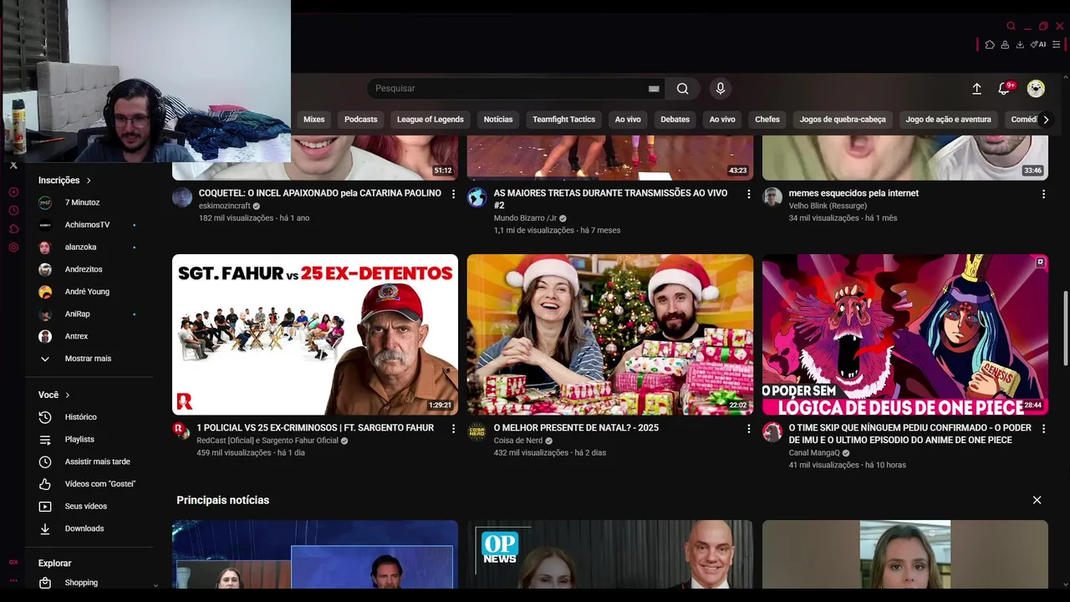1070x602 pixels.
Task: Open the YouTube account avatar menu
Action: tap(1036, 89)
